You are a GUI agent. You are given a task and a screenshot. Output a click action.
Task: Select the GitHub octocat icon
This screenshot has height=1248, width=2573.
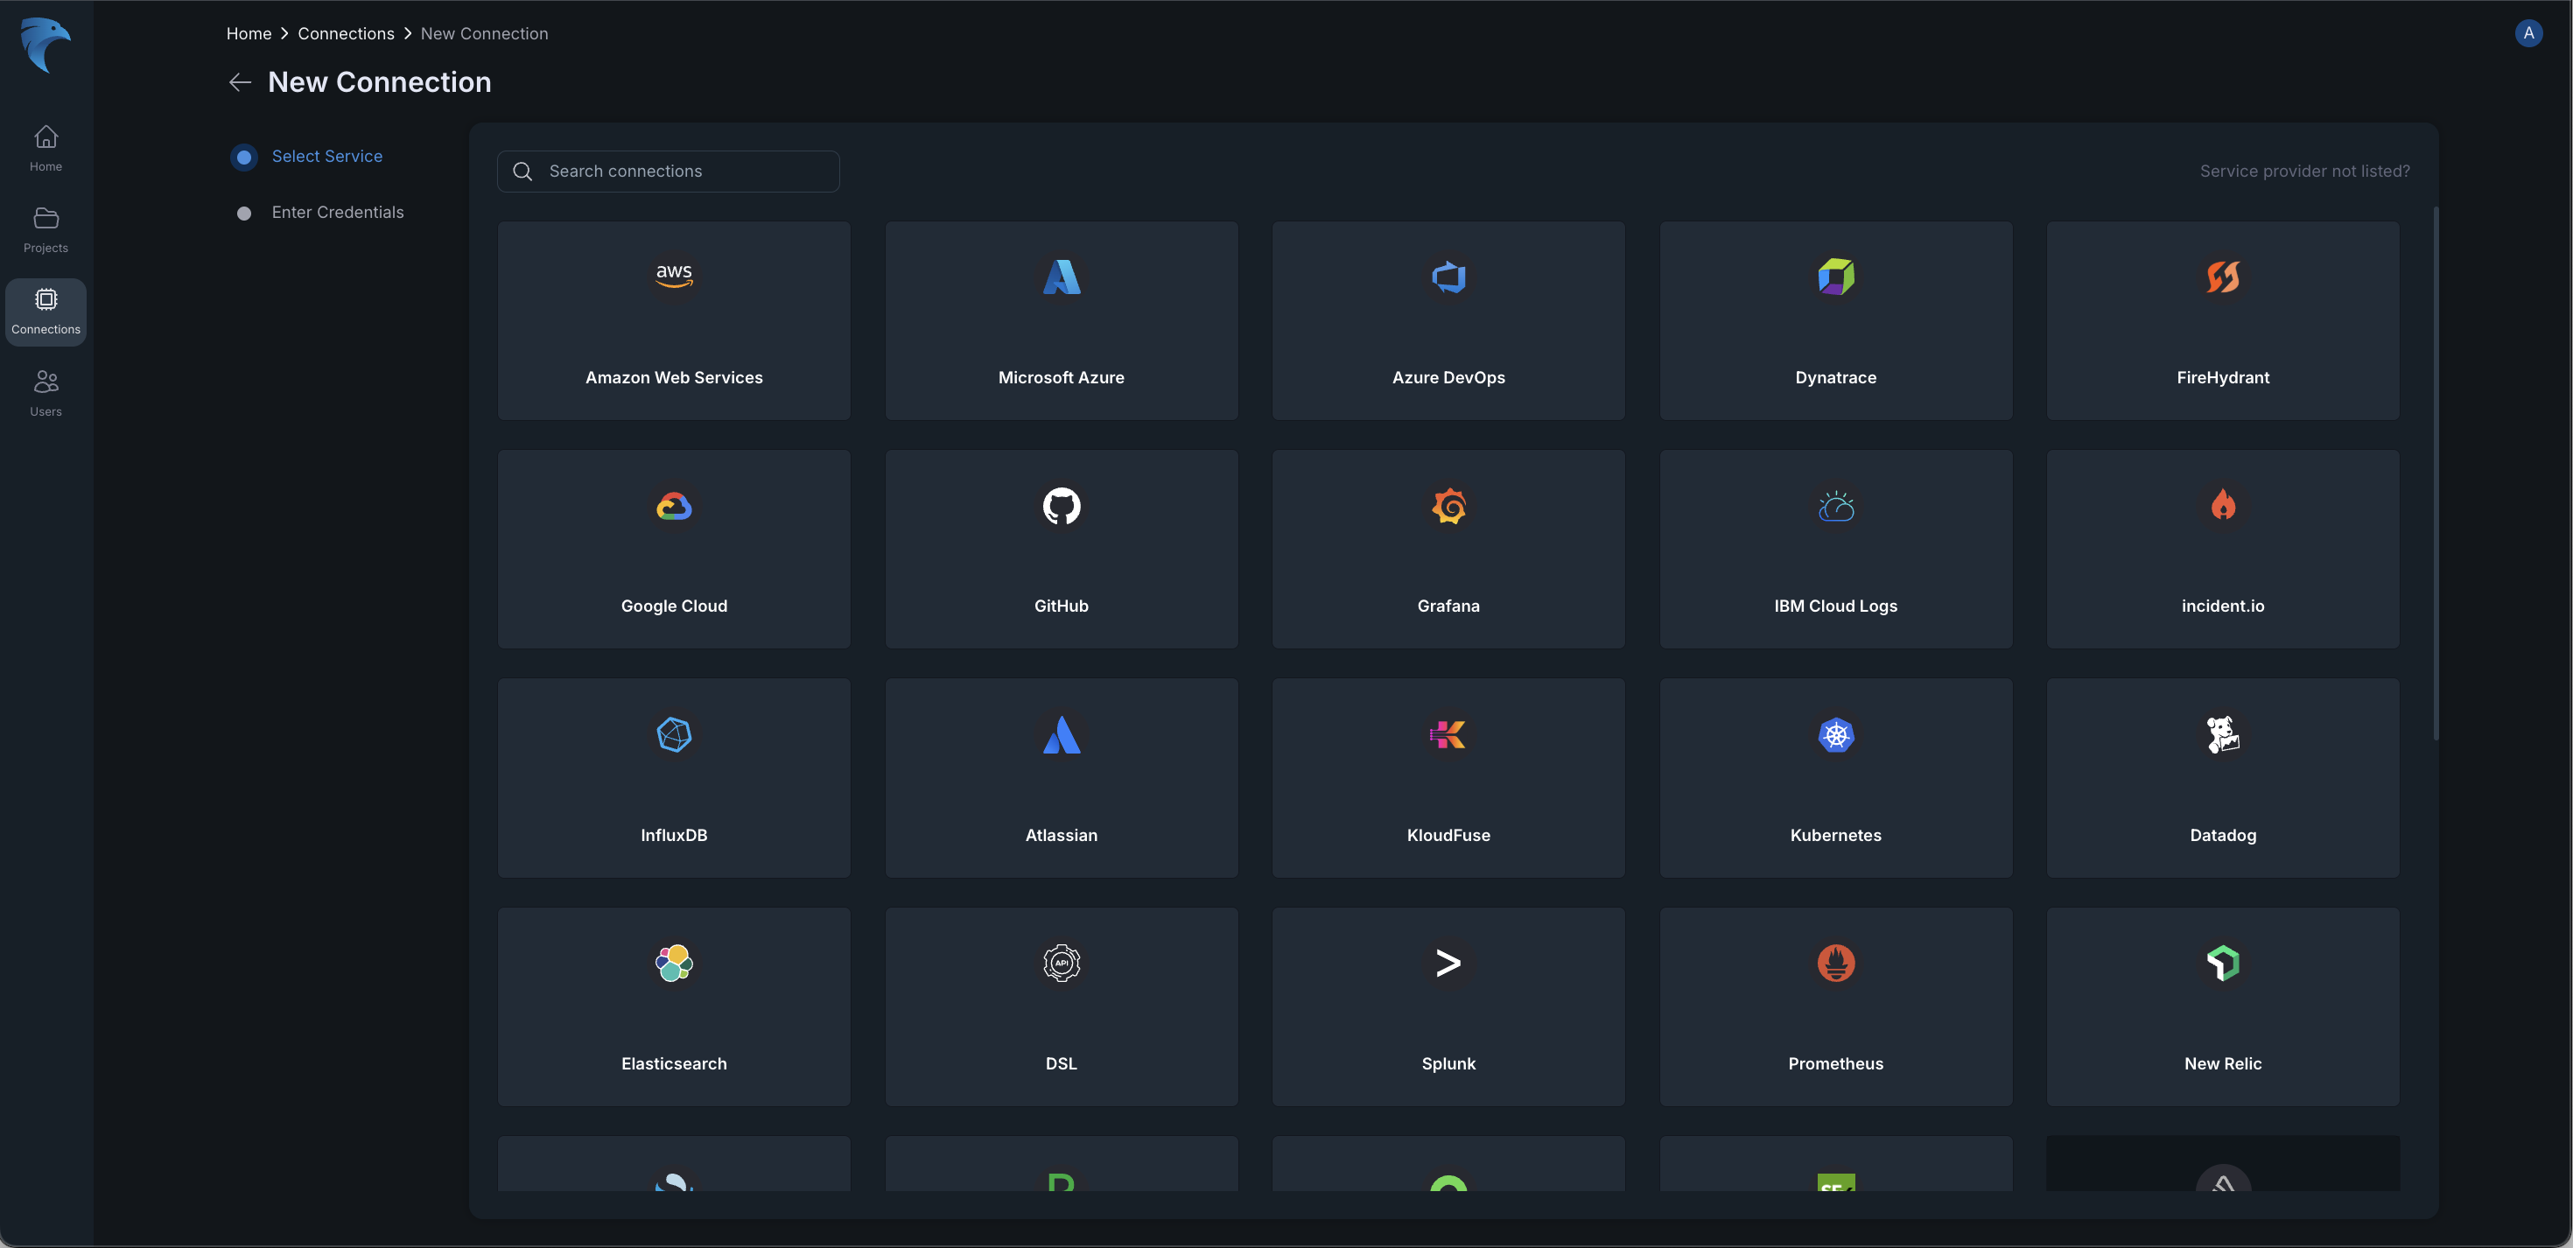[x=1061, y=506]
